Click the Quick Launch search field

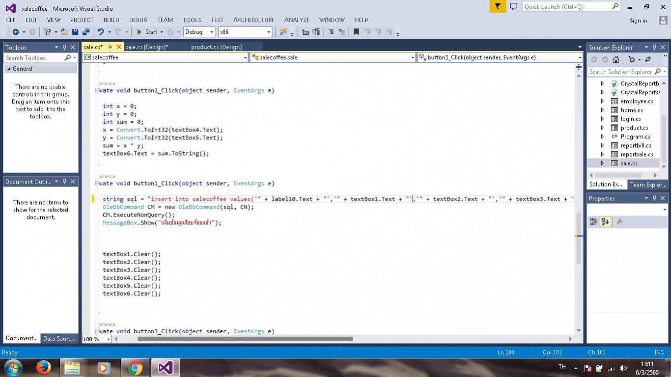pyautogui.click(x=571, y=6)
